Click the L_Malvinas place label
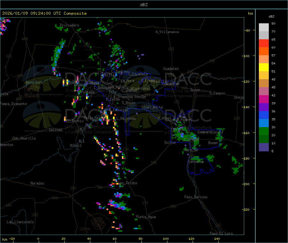Image resolution: width=288 pixels, height=243 pixels. [x=126, y=118]
